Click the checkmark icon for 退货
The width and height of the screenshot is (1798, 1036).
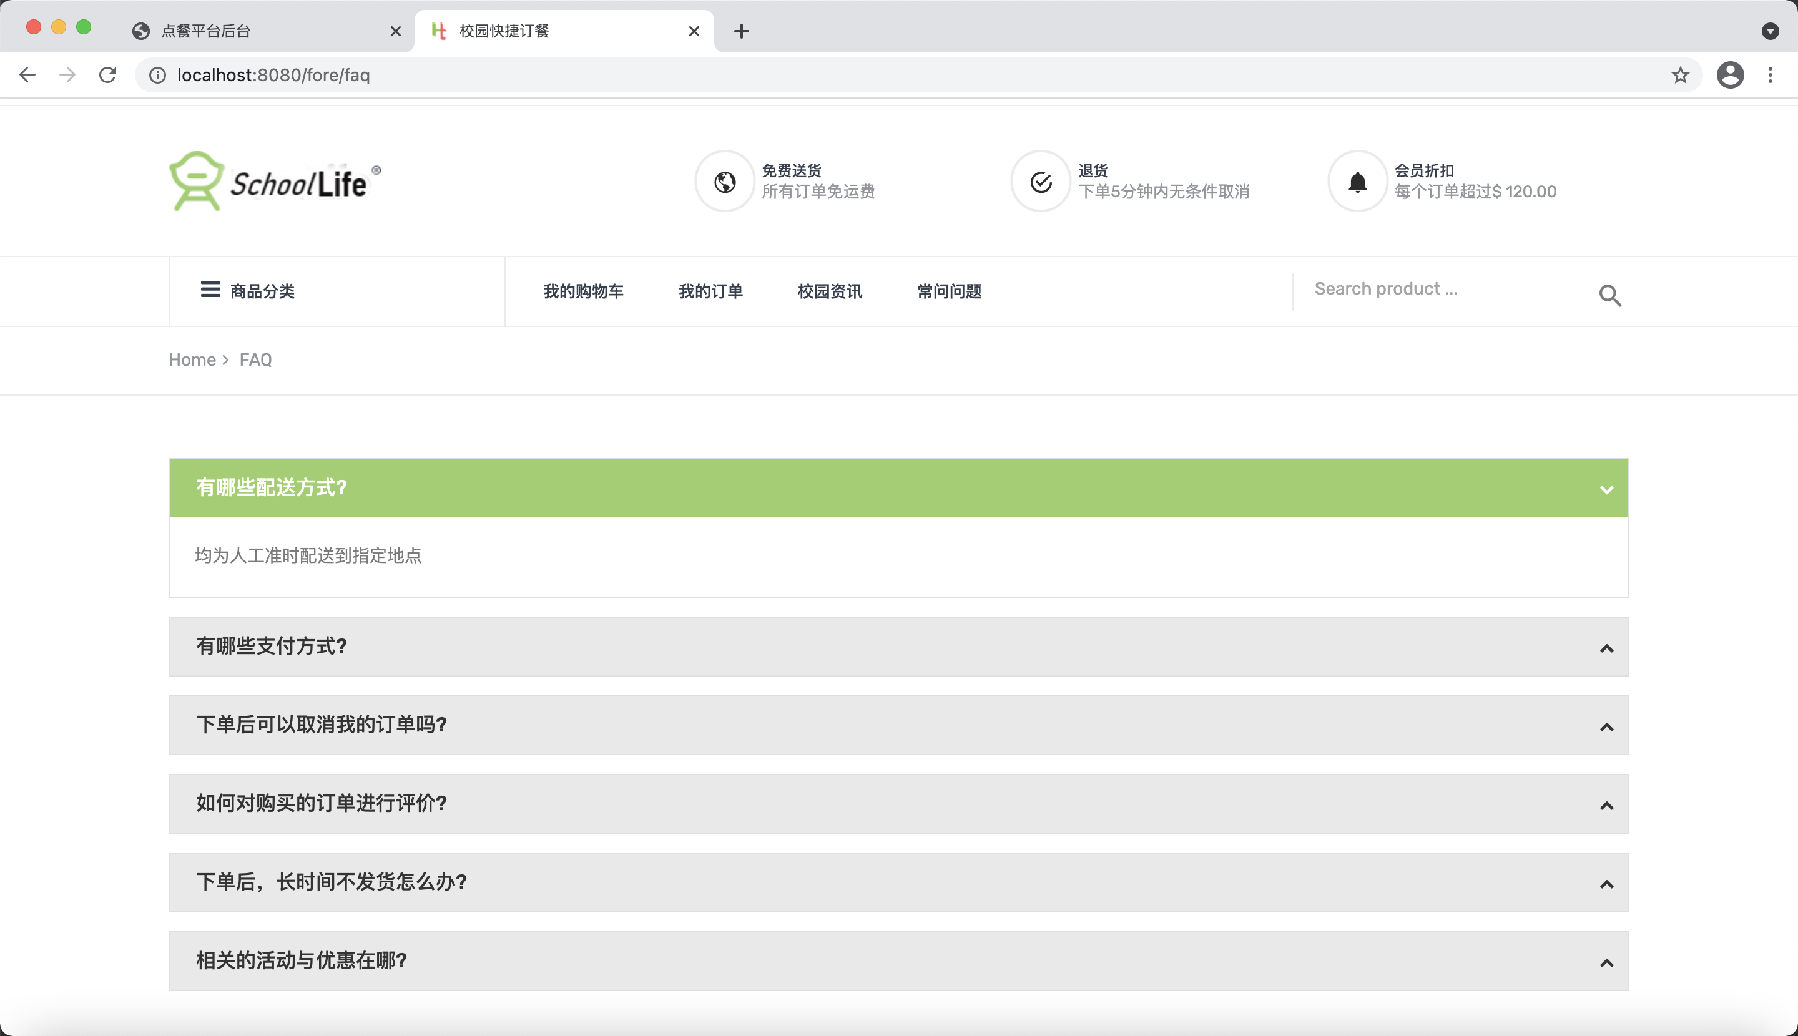[x=1041, y=182]
